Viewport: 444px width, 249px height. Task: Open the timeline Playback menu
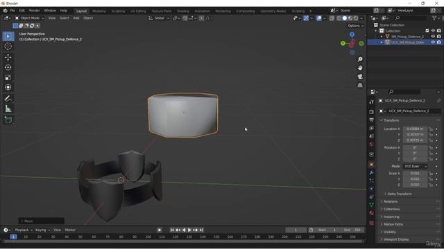[x=23, y=230]
